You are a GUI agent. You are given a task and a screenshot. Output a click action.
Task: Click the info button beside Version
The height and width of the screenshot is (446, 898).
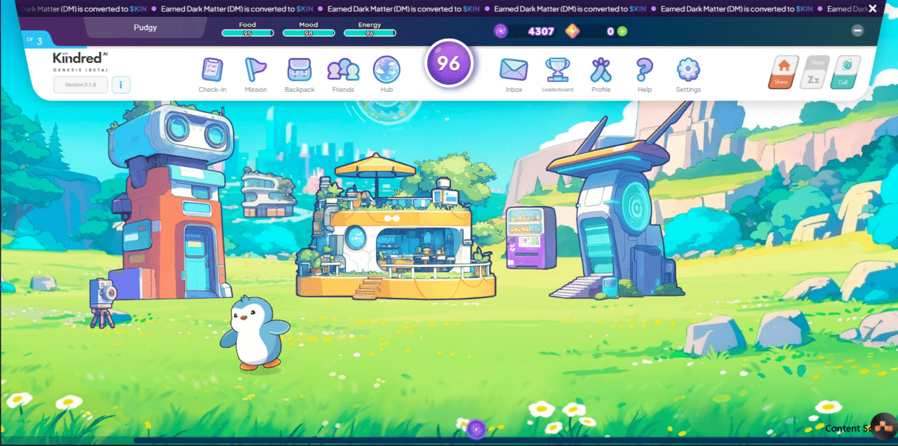[121, 85]
